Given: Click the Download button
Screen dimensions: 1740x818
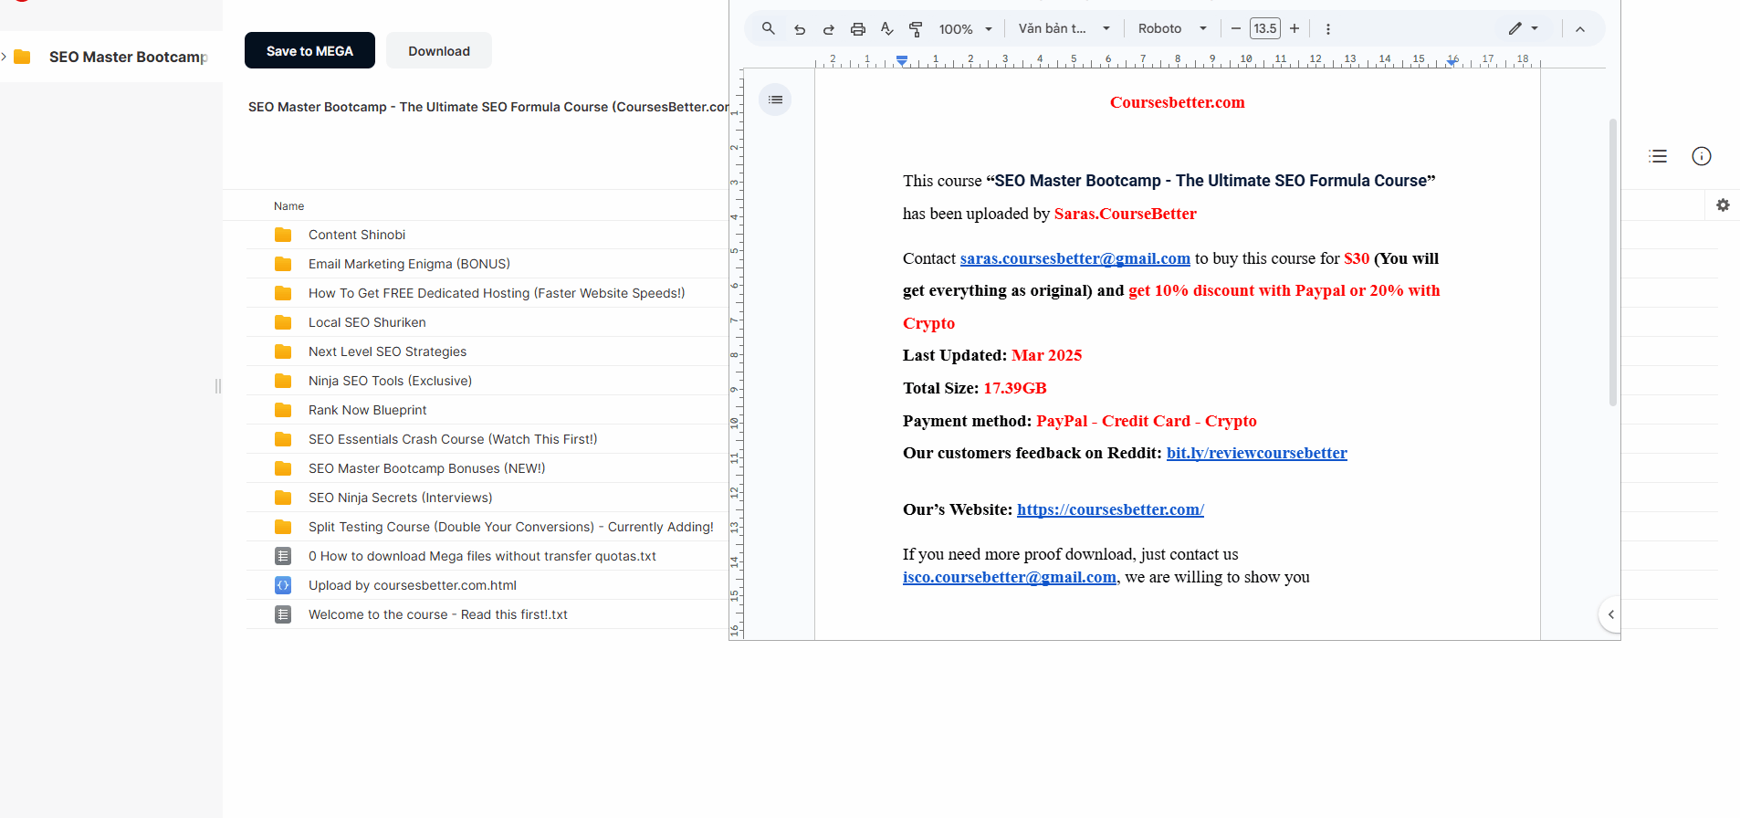Looking at the screenshot, I should click(x=439, y=51).
